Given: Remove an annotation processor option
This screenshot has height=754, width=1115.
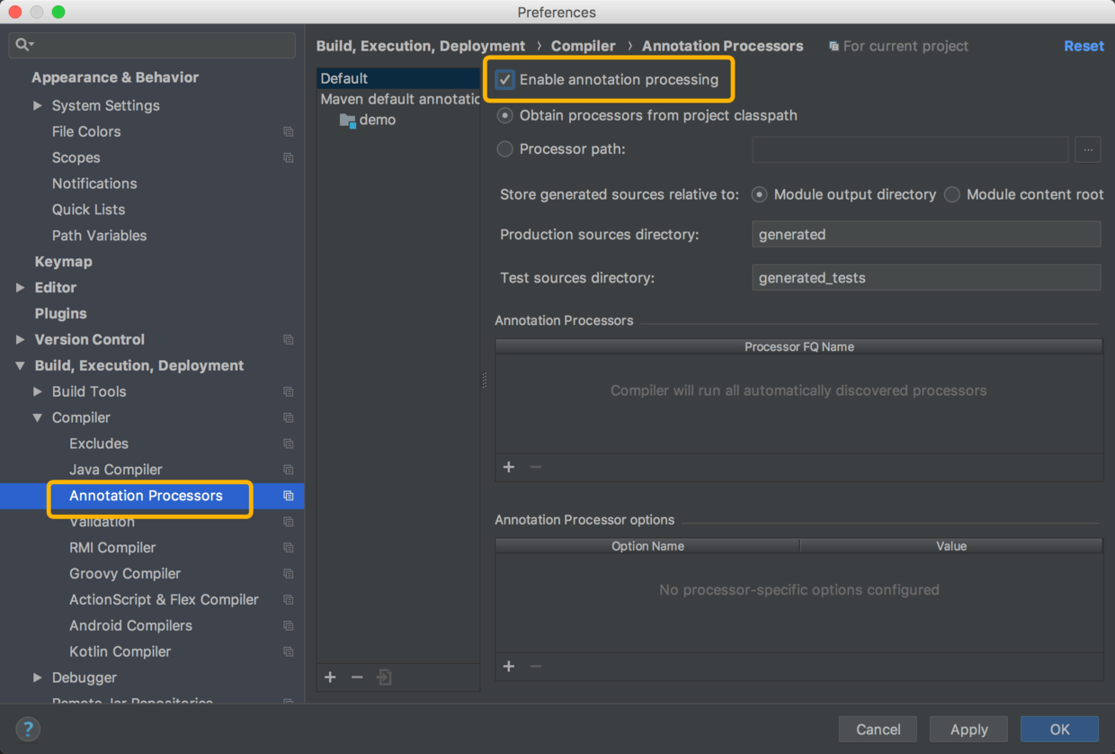Looking at the screenshot, I should click(x=536, y=667).
